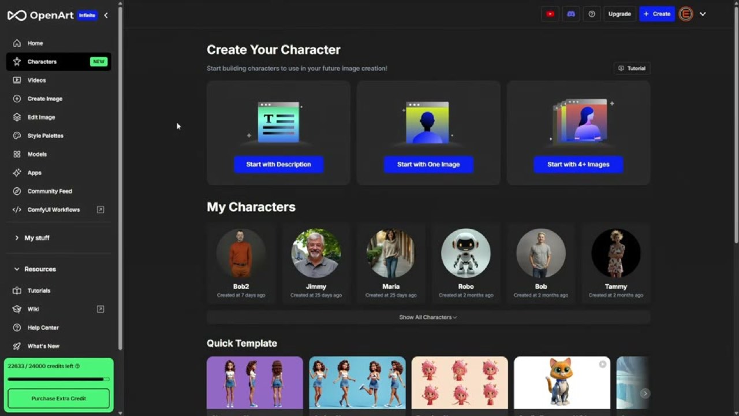Image resolution: width=739 pixels, height=416 pixels.
Task: Collapse the sidebar with the arrow icon
Action: pyautogui.click(x=106, y=16)
